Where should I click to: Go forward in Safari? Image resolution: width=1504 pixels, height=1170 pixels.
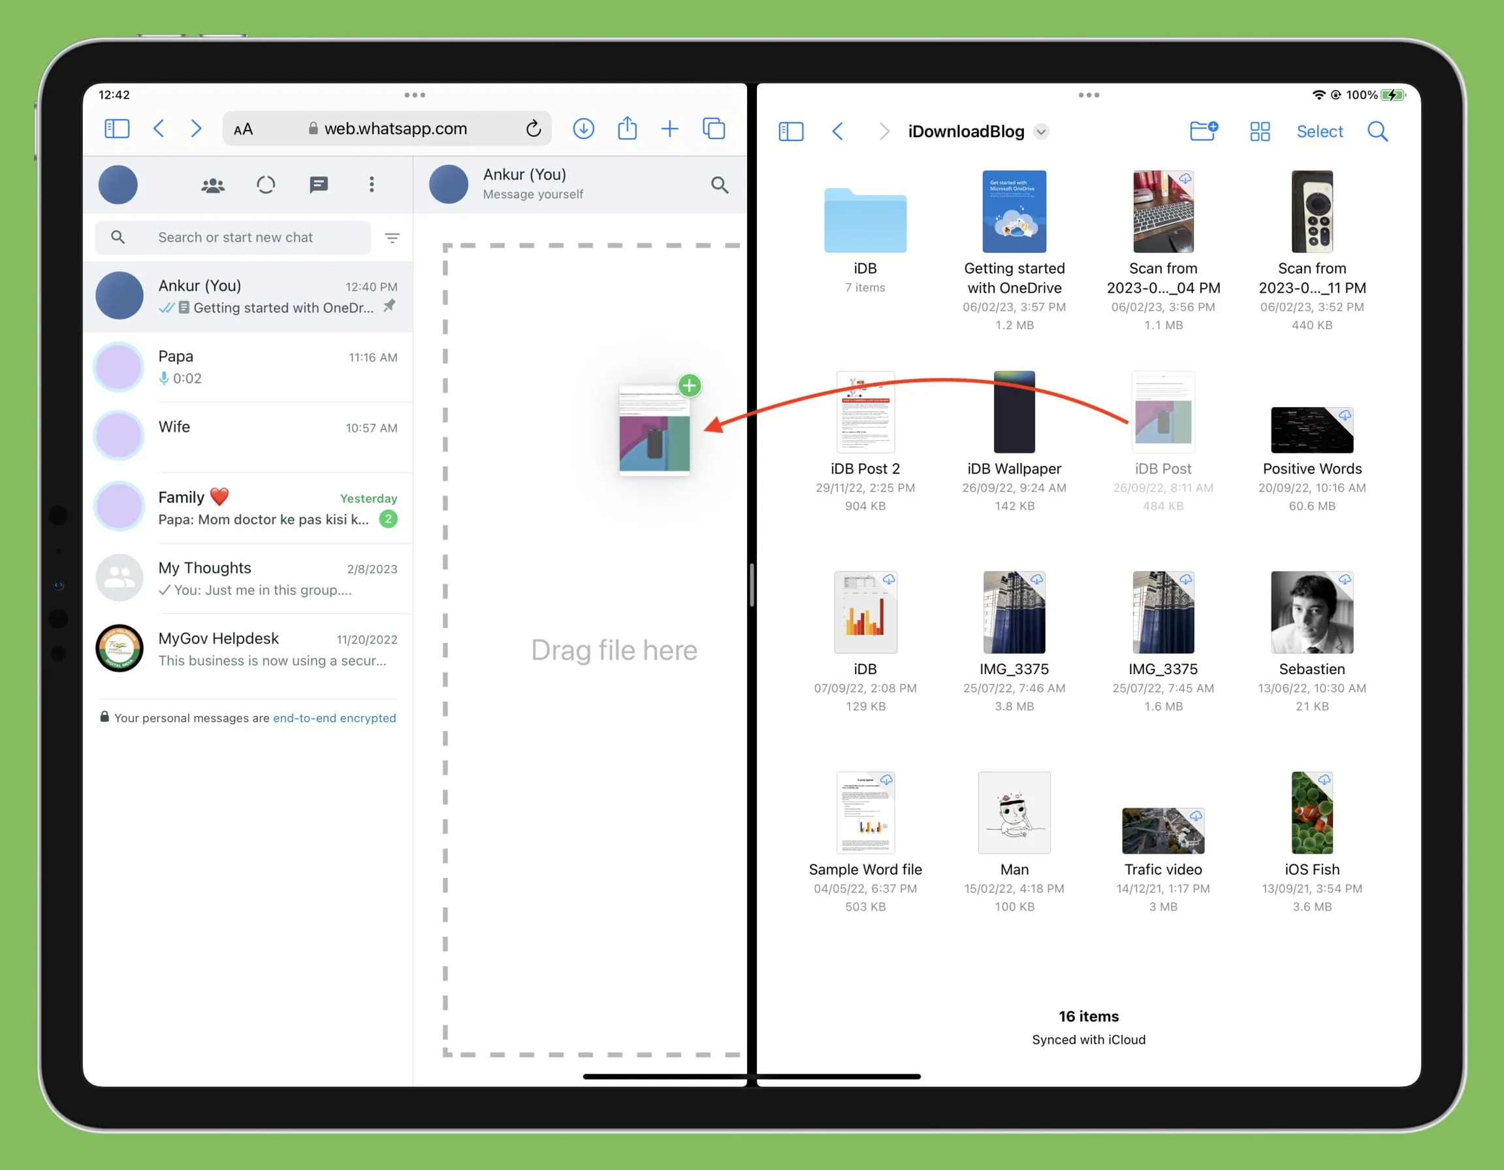click(197, 129)
